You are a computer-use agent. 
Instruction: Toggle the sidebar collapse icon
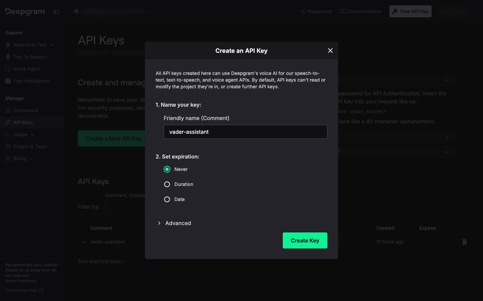coord(56,12)
